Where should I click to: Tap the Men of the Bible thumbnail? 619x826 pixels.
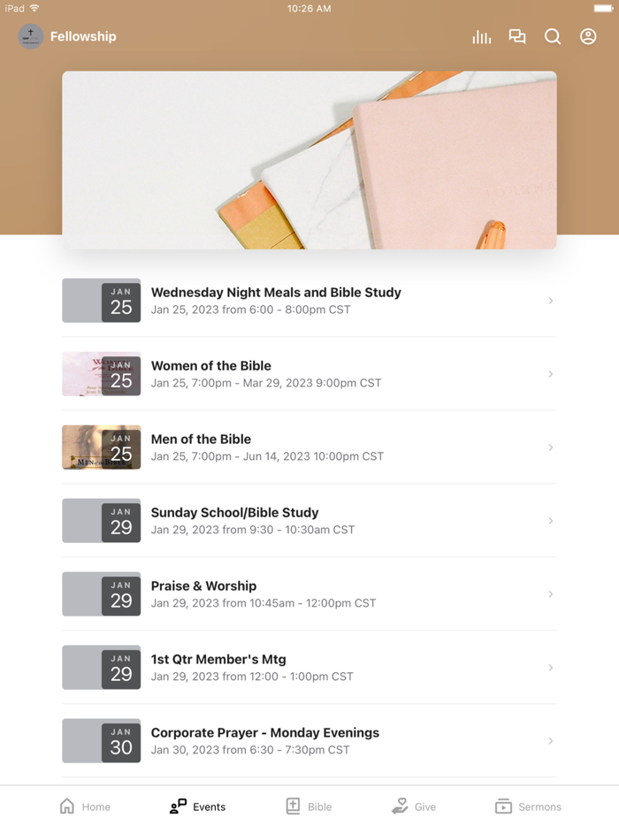click(x=101, y=447)
